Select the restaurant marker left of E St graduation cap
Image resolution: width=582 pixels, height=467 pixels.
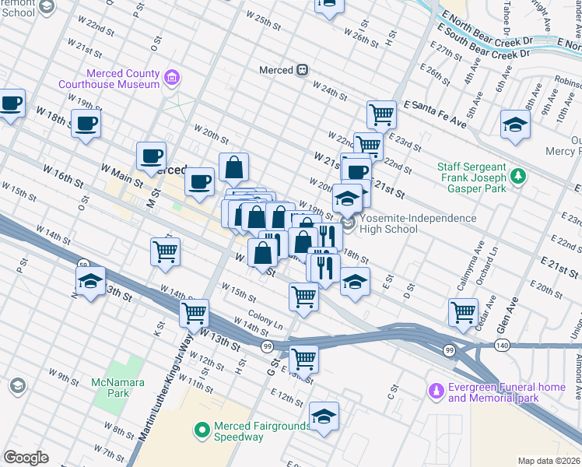pyautogui.click(x=325, y=271)
